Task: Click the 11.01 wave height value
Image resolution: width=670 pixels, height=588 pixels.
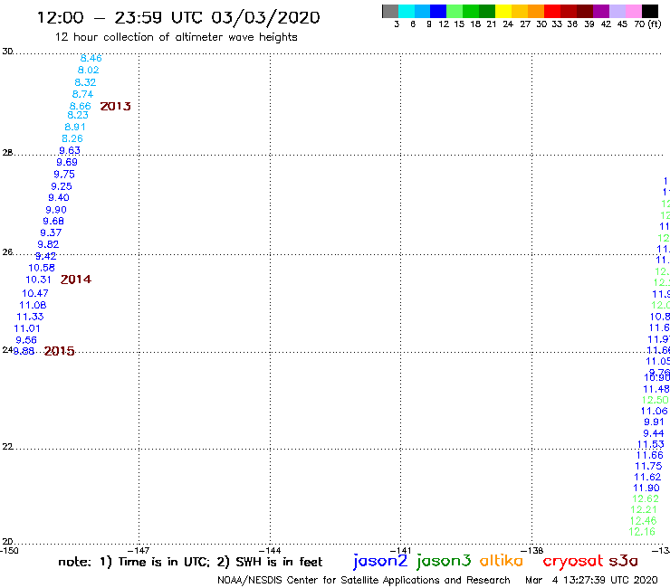Action: (x=27, y=328)
